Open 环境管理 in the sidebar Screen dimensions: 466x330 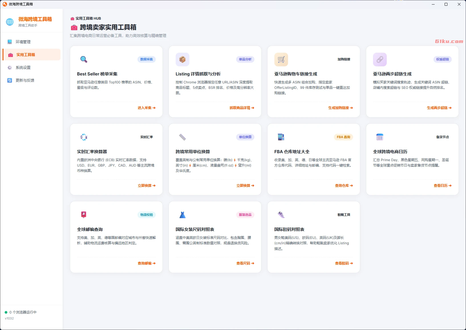(31, 42)
